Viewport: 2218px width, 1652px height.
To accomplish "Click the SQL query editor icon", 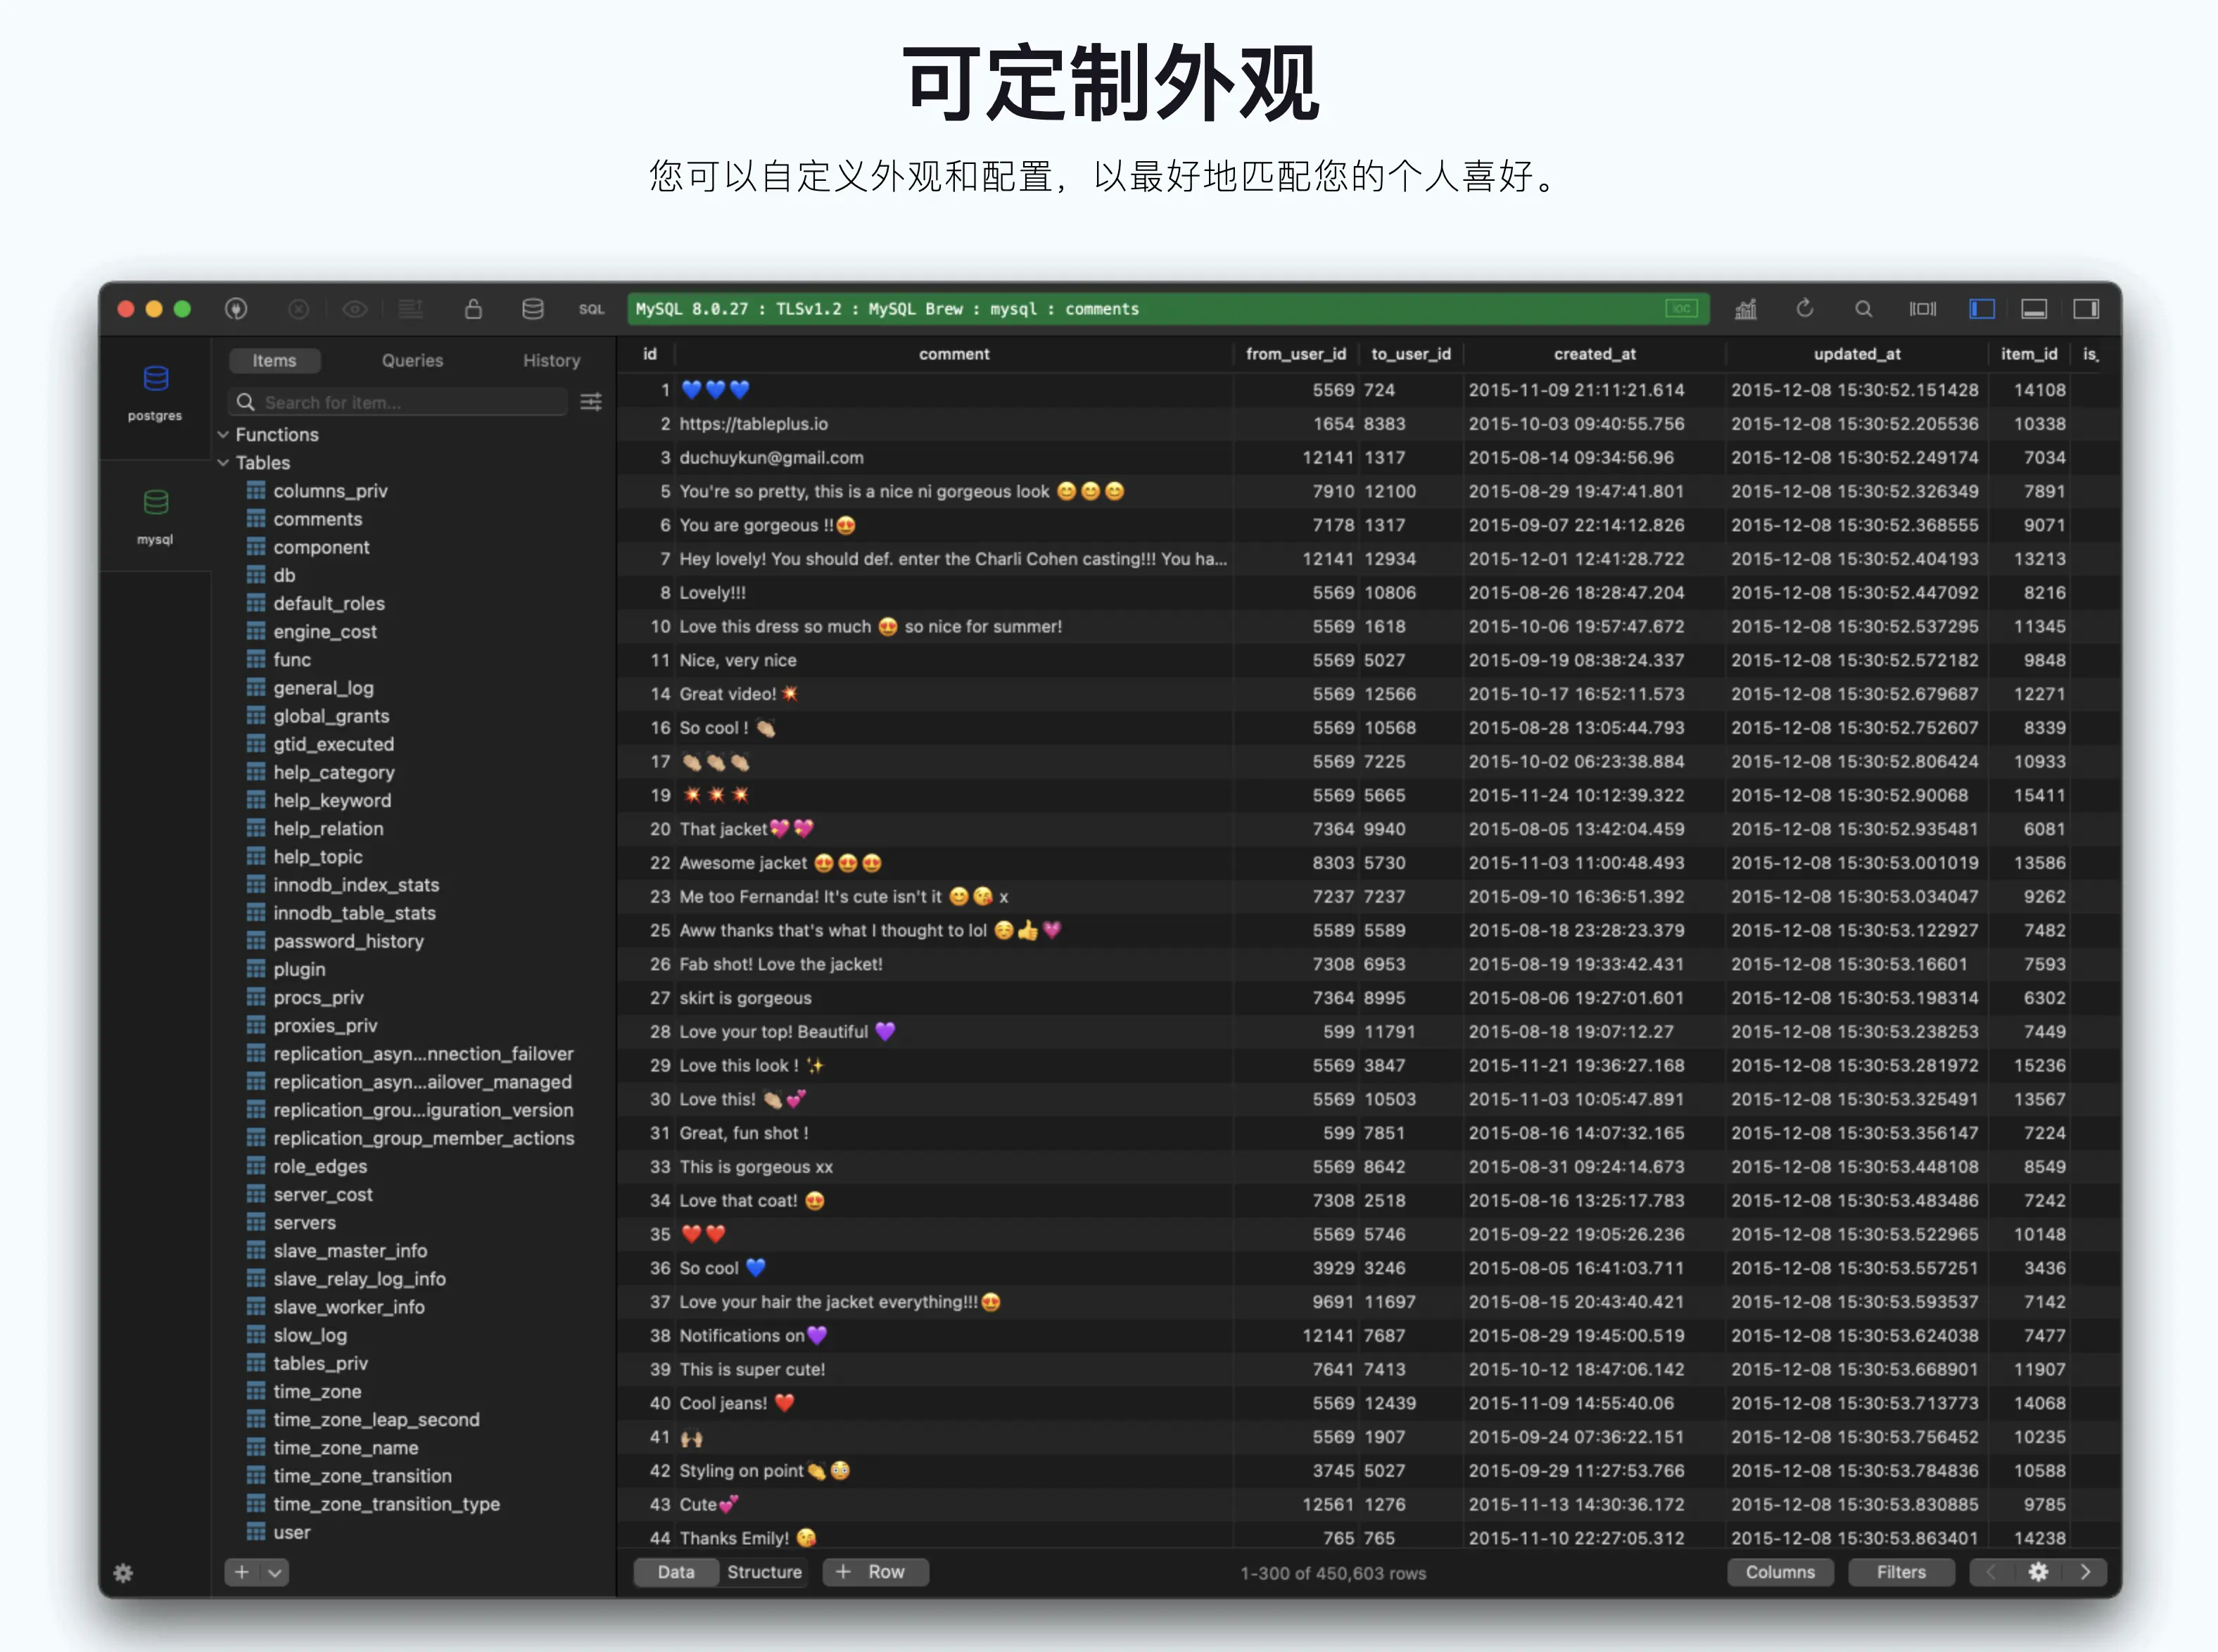I will [x=591, y=309].
